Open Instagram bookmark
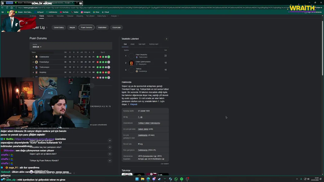 click(86, 12)
